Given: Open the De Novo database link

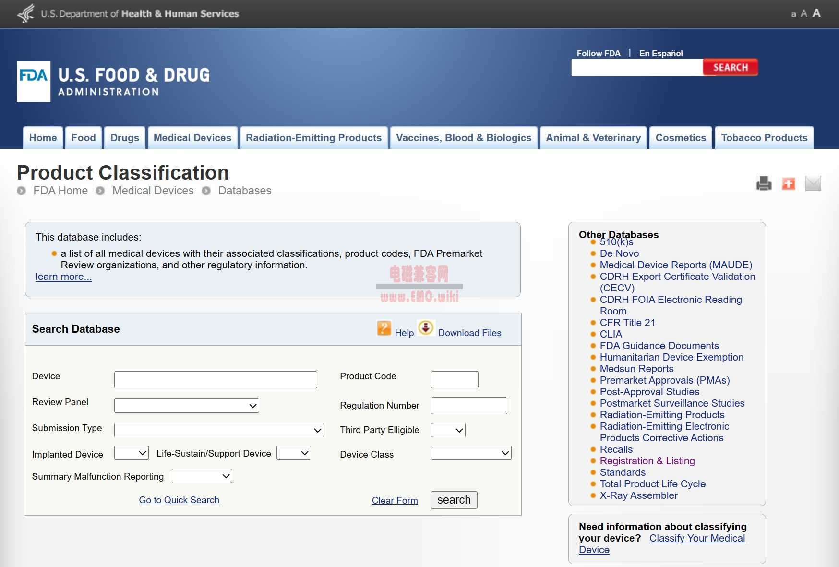Looking at the screenshot, I should tap(619, 253).
